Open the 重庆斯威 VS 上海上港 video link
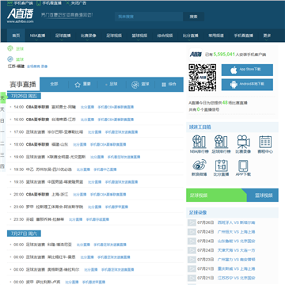285x285 pixels. coord(236,268)
